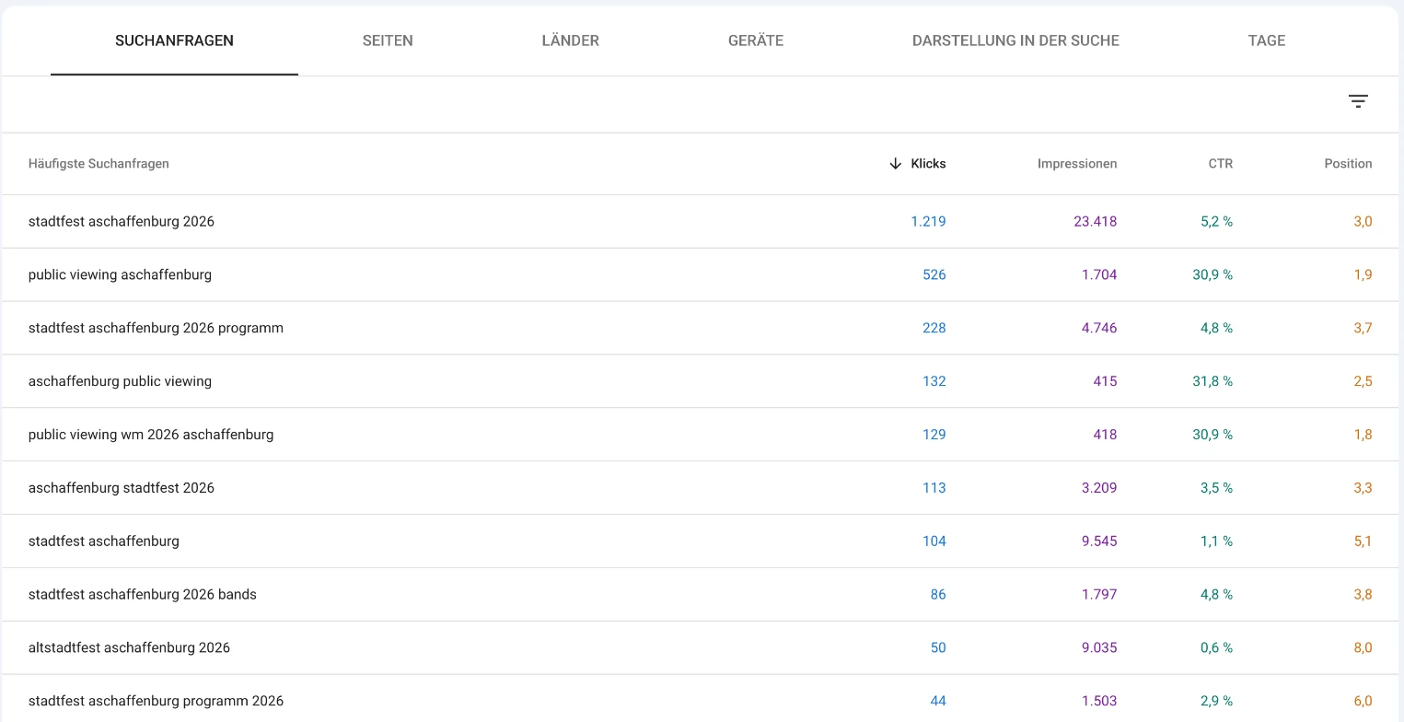Viewport: 1404px width, 722px height.
Task: Select query 'altstadtfest aschaffenburg 2026'
Action: click(x=129, y=648)
